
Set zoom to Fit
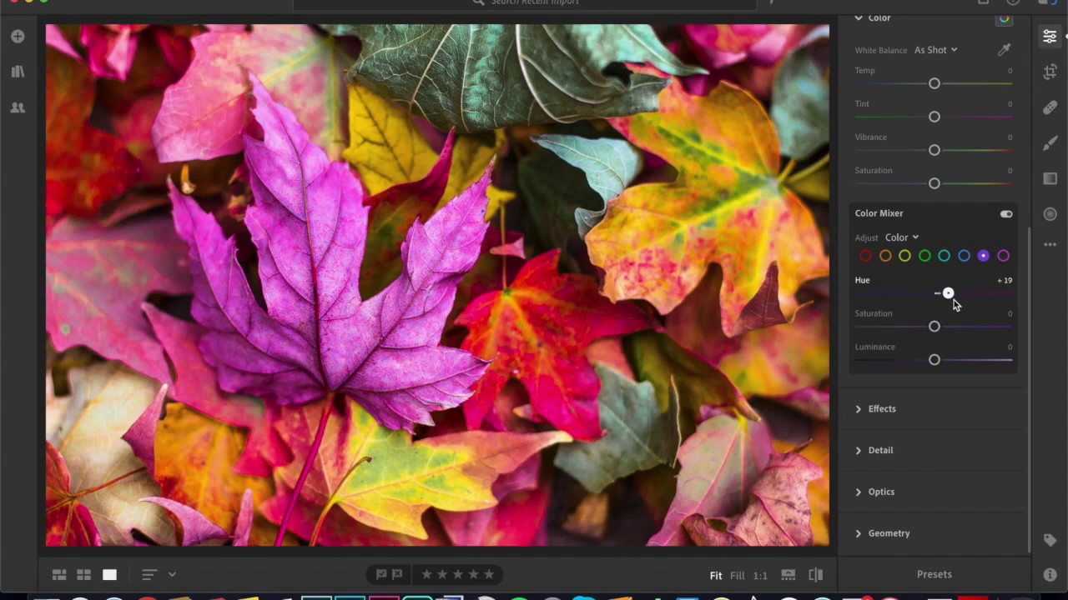pyautogui.click(x=716, y=575)
